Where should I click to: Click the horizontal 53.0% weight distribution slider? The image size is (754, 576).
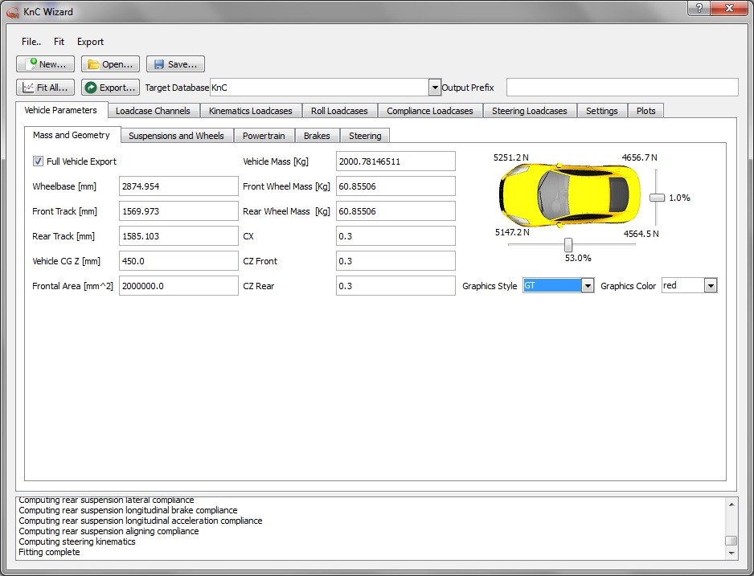568,244
